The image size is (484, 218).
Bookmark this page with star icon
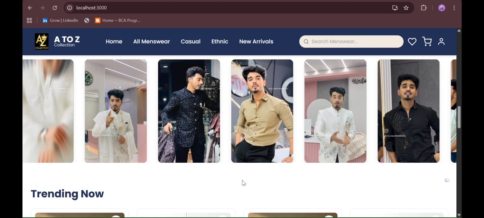406,8
